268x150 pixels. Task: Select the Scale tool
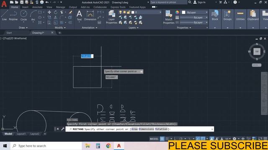pos(56,22)
